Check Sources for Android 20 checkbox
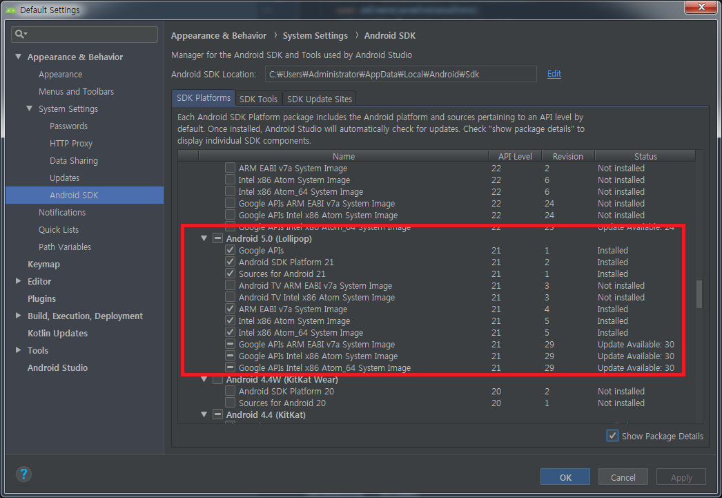 [x=231, y=403]
